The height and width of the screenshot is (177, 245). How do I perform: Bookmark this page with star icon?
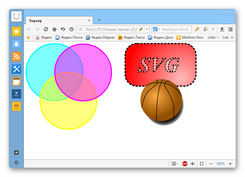pyautogui.click(x=81, y=29)
